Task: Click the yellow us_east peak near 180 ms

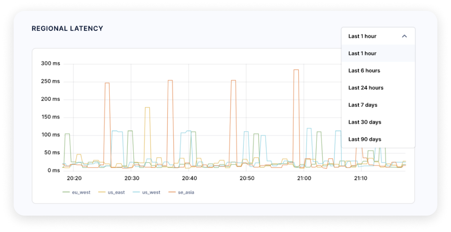Action: [x=147, y=107]
